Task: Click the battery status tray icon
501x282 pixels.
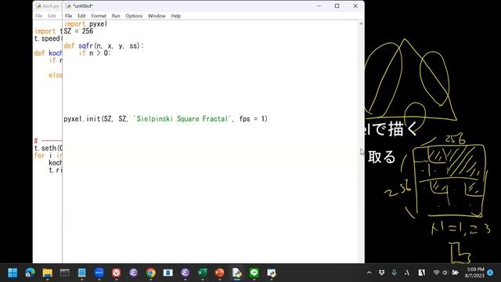Action: (x=456, y=273)
